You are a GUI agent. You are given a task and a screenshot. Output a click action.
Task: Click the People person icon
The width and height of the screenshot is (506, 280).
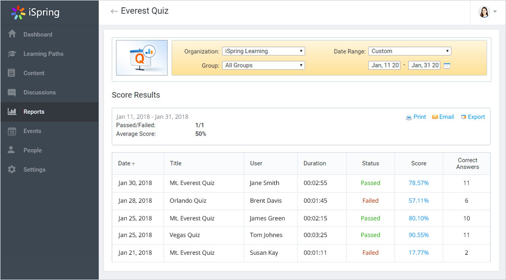pos(12,150)
